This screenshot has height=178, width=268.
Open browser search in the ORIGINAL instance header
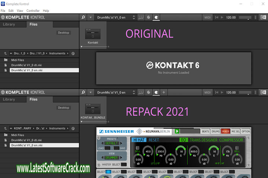tap(83, 17)
